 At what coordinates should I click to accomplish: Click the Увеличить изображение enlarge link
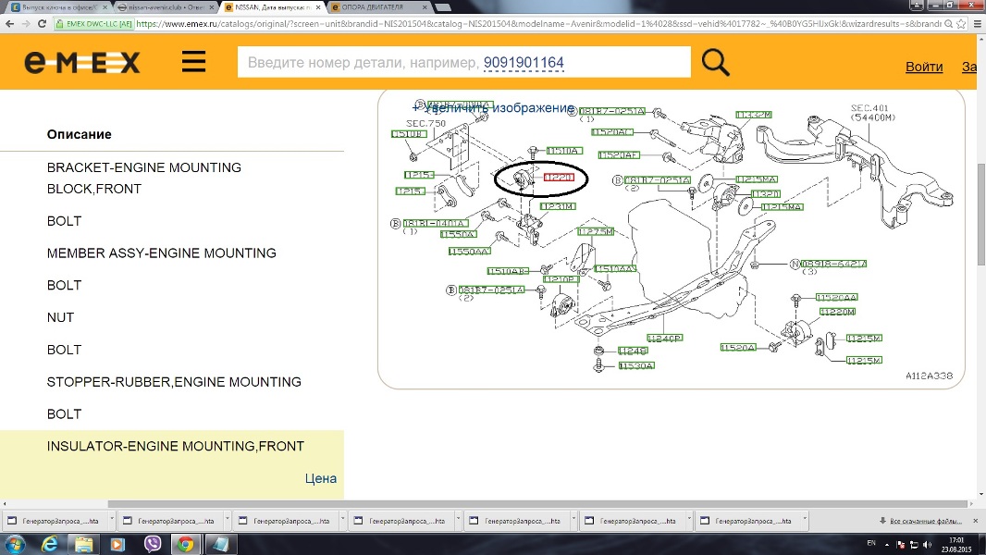[x=493, y=108]
